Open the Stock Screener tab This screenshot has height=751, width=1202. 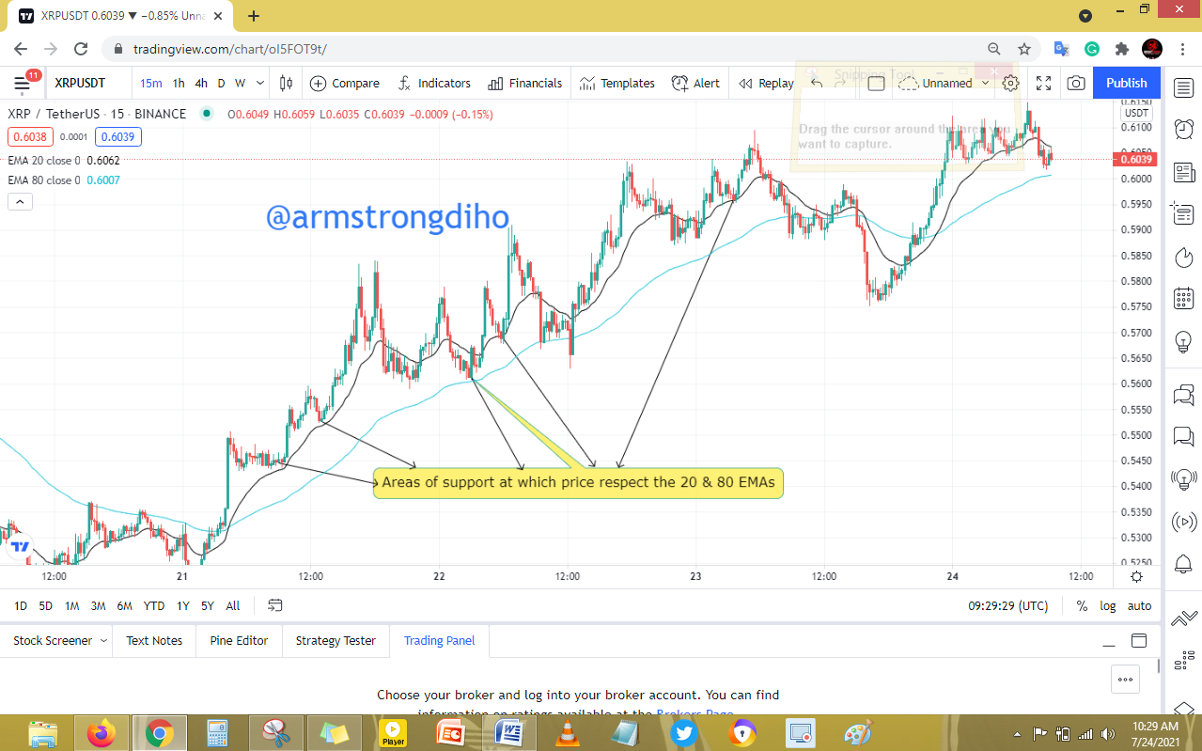tap(53, 641)
